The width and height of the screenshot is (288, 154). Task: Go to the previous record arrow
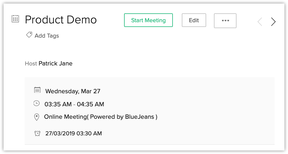tap(260, 22)
